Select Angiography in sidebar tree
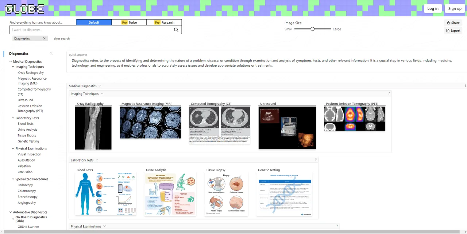Image resolution: width=467 pixels, height=234 pixels. coord(27,203)
